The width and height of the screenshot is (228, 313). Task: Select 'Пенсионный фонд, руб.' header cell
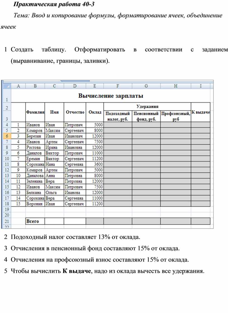click(x=146, y=116)
